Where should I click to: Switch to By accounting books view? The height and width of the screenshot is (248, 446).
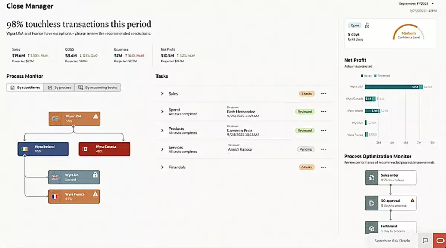[x=98, y=88]
